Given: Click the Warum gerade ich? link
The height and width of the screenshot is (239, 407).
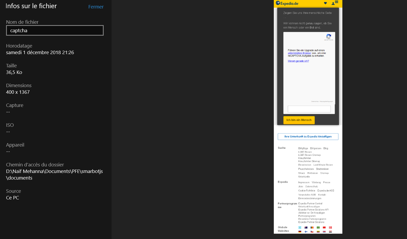Looking at the screenshot, I should pyautogui.click(x=298, y=61).
